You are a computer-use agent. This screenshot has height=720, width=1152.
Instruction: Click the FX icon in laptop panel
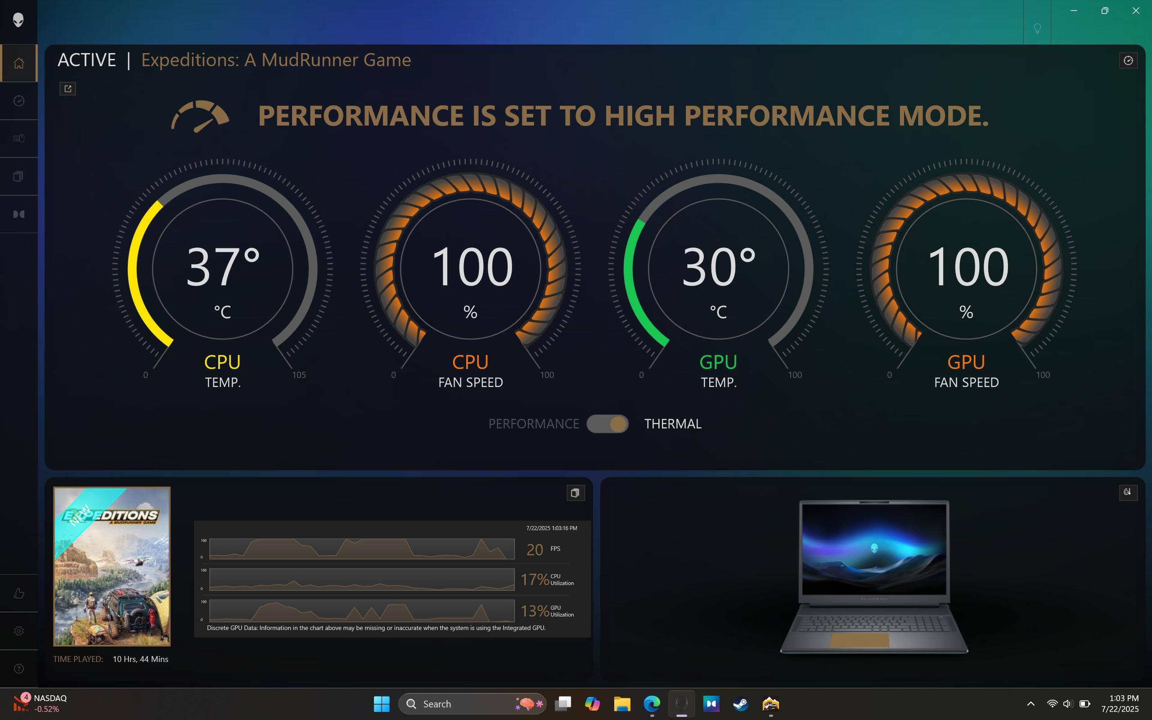click(x=1128, y=492)
